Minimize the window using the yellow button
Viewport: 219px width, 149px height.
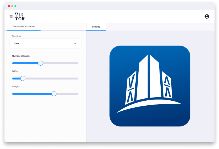[12, 6]
